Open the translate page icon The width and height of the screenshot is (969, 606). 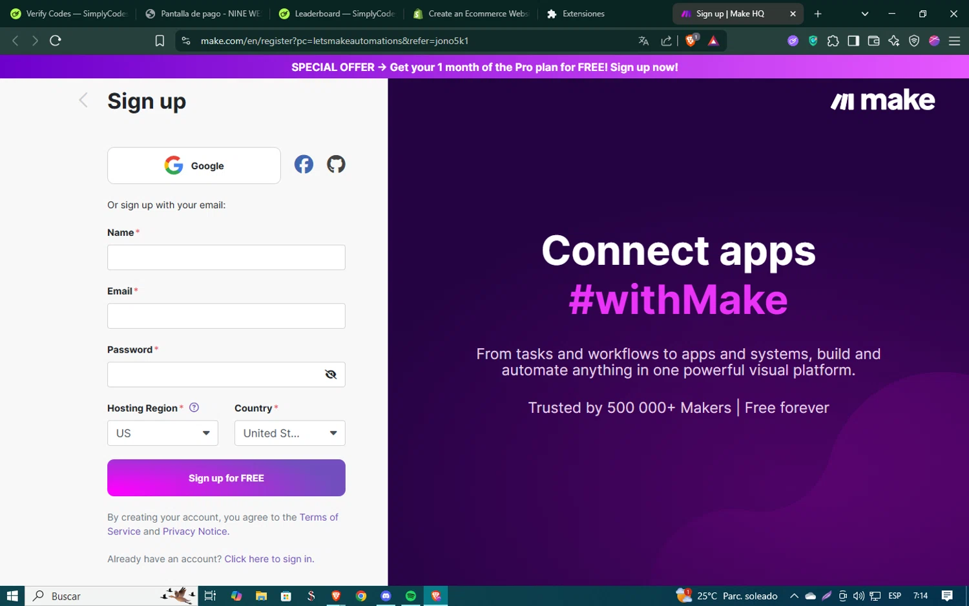coord(643,41)
